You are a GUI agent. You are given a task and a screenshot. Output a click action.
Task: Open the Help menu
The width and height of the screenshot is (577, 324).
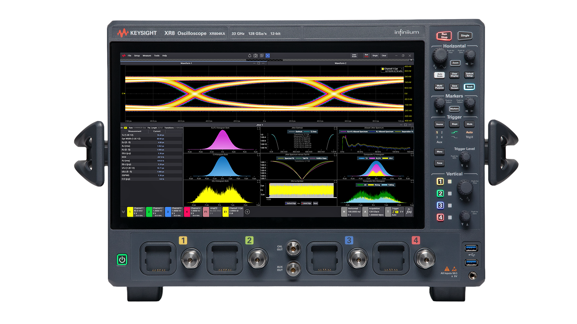tap(165, 56)
